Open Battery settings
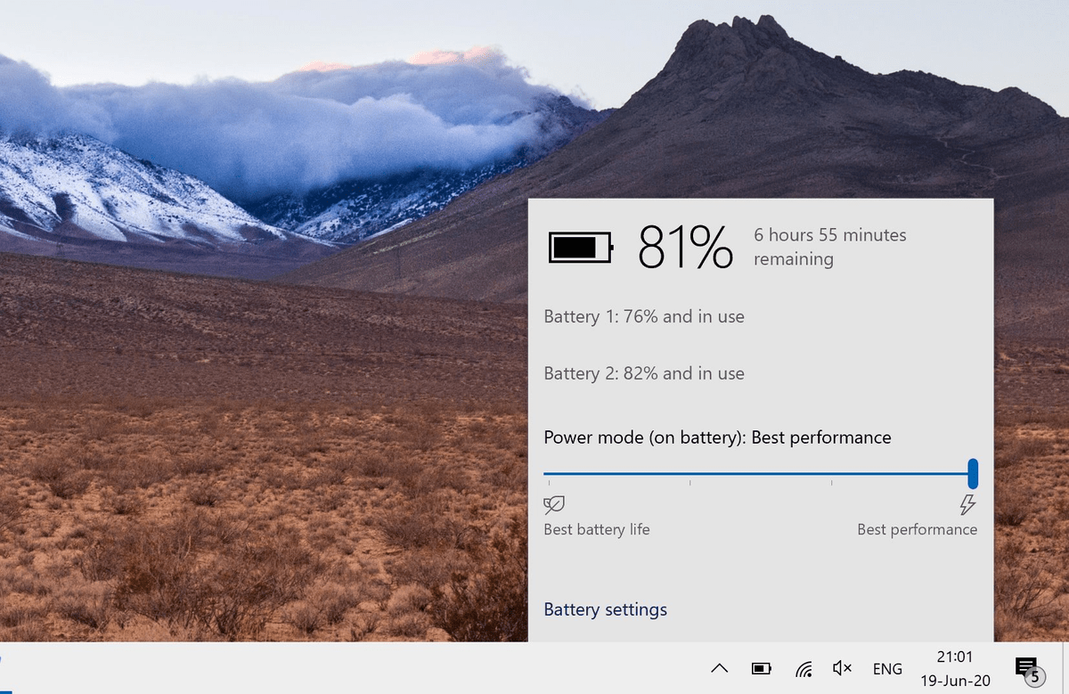 [605, 609]
